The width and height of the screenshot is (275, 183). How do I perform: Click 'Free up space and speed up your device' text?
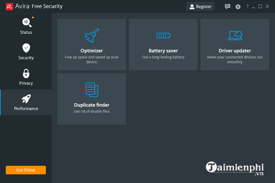[92, 59]
